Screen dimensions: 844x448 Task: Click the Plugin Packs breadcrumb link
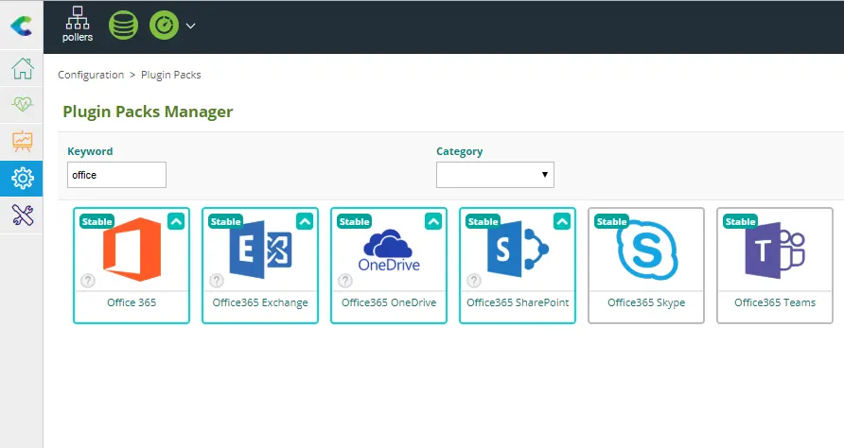(x=170, y=75)
